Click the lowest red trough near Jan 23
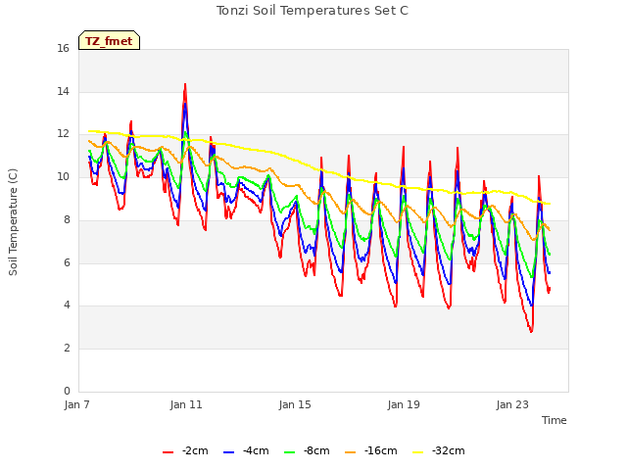This screenshot has width=627, height=470. pos(531,331)
